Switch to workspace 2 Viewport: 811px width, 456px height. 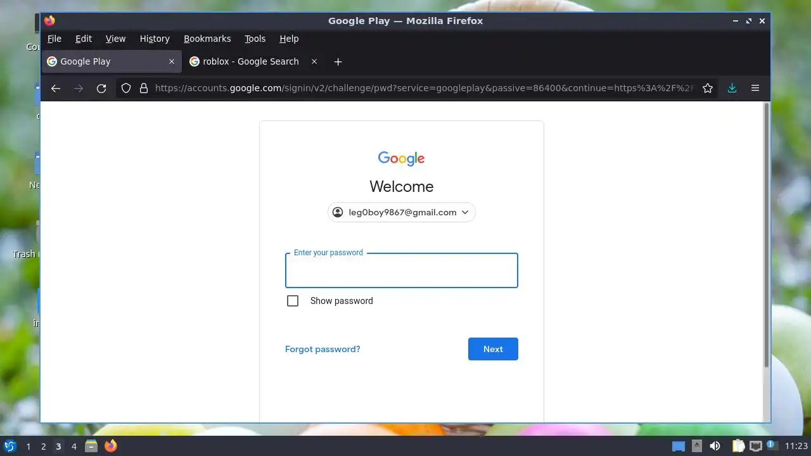pyautogui.click(x=43, y=446)
